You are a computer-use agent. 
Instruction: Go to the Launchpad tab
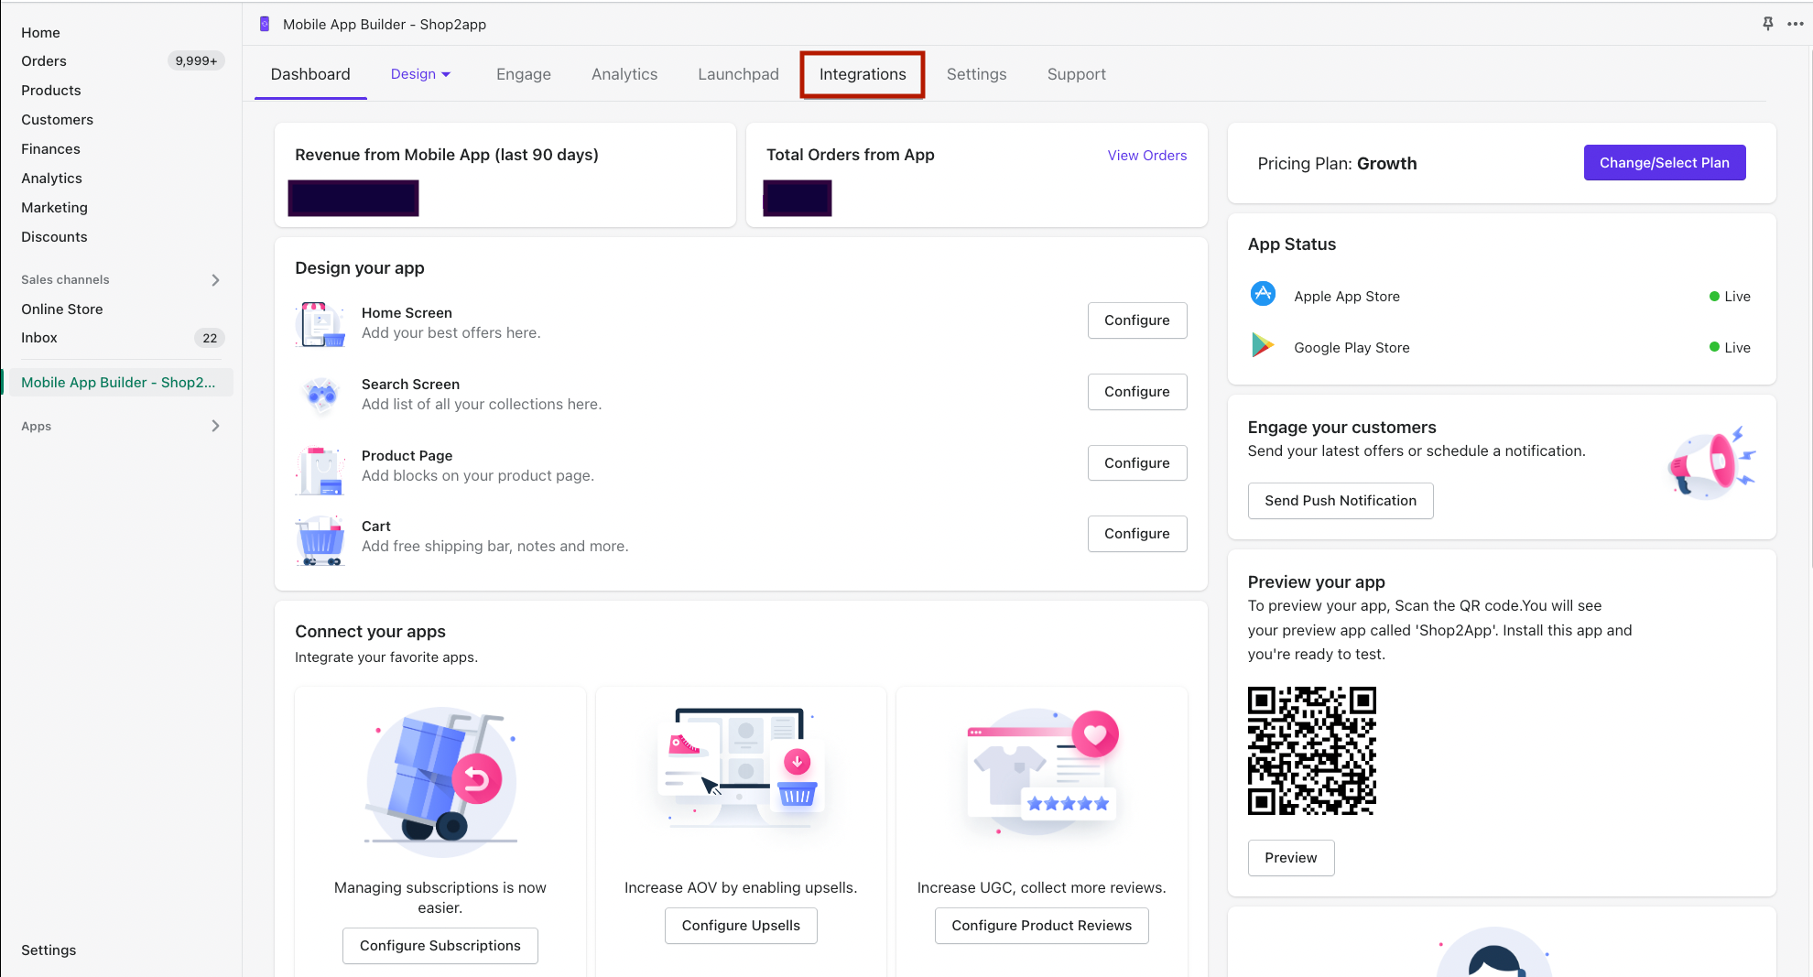pos(739,74)
